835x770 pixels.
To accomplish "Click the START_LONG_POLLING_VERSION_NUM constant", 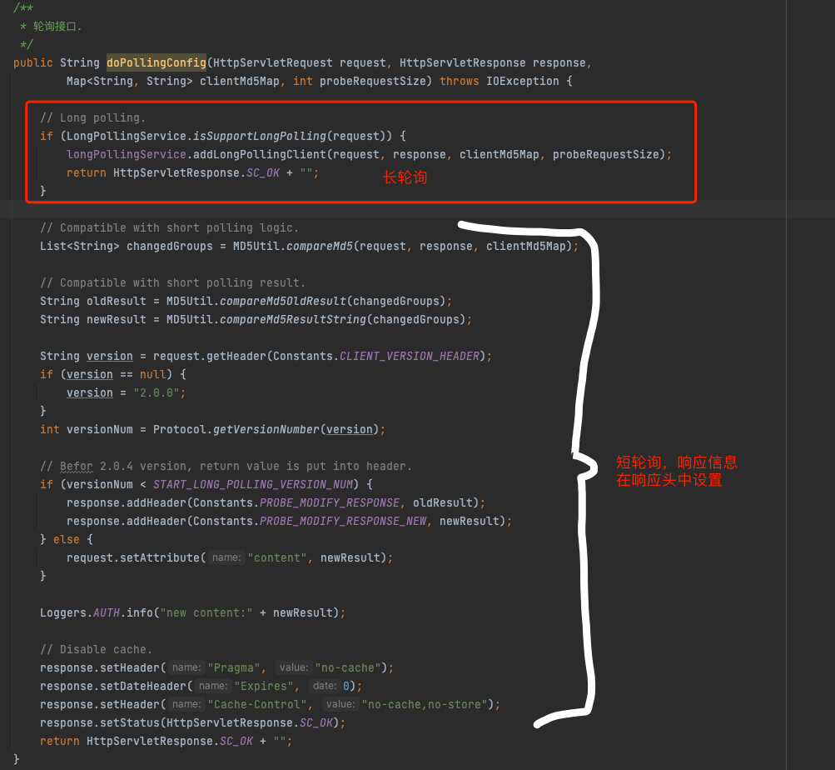I will tap(253, 484).
